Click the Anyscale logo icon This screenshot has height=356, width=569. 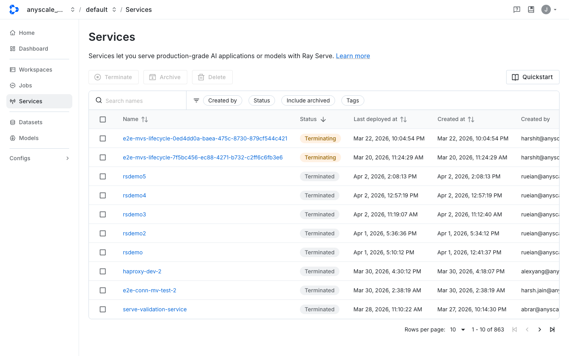14,9
